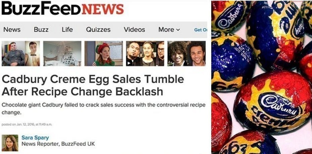Click the BuzzFeed News logo
Viewport: 312px width, 154px height.
click(62, 9)
